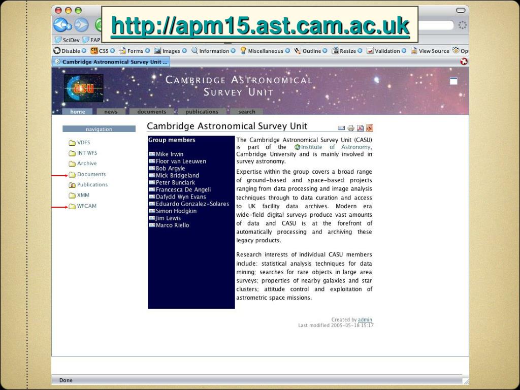Print the page using the printer icon
Image resolution: width=520 pixels, height=390 pixels.
point(351,128)
